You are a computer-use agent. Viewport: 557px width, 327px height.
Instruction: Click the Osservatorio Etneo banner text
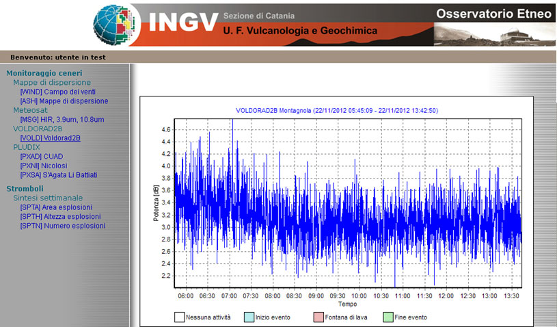(x=493, y=14)
